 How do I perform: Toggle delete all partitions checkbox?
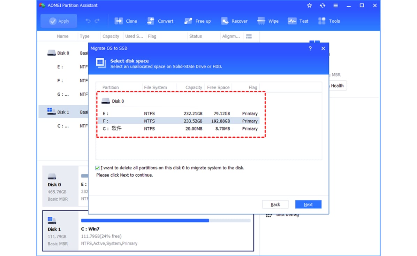click(97, 168)
